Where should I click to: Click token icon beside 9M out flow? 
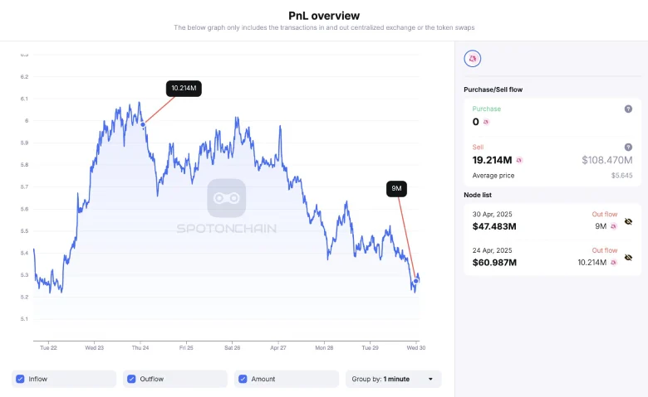(614, 225)
